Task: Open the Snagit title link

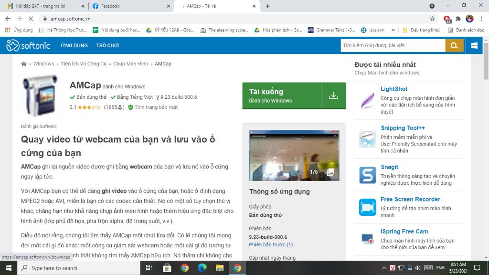Action: tap(390, 167)
